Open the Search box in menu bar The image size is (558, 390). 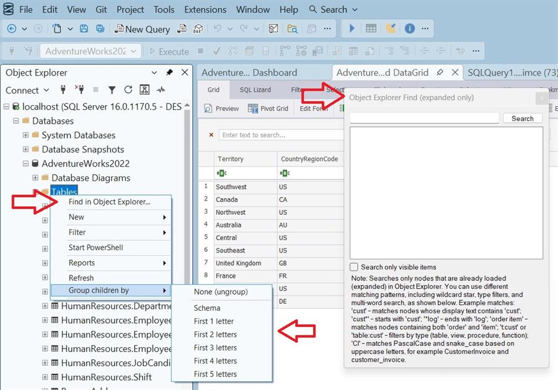click(333, 9)
